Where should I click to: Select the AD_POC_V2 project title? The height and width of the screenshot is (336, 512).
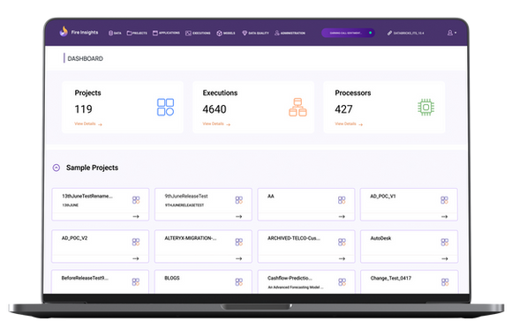74,238
